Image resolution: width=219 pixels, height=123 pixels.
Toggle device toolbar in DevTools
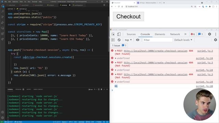119,34
